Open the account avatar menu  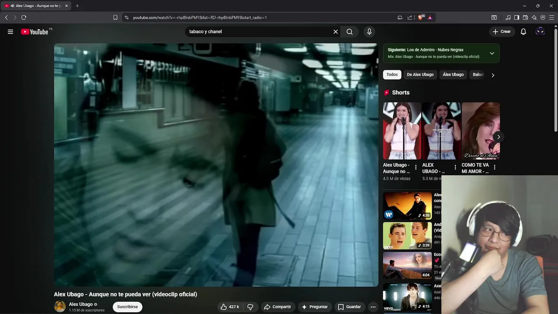point(540,31)
